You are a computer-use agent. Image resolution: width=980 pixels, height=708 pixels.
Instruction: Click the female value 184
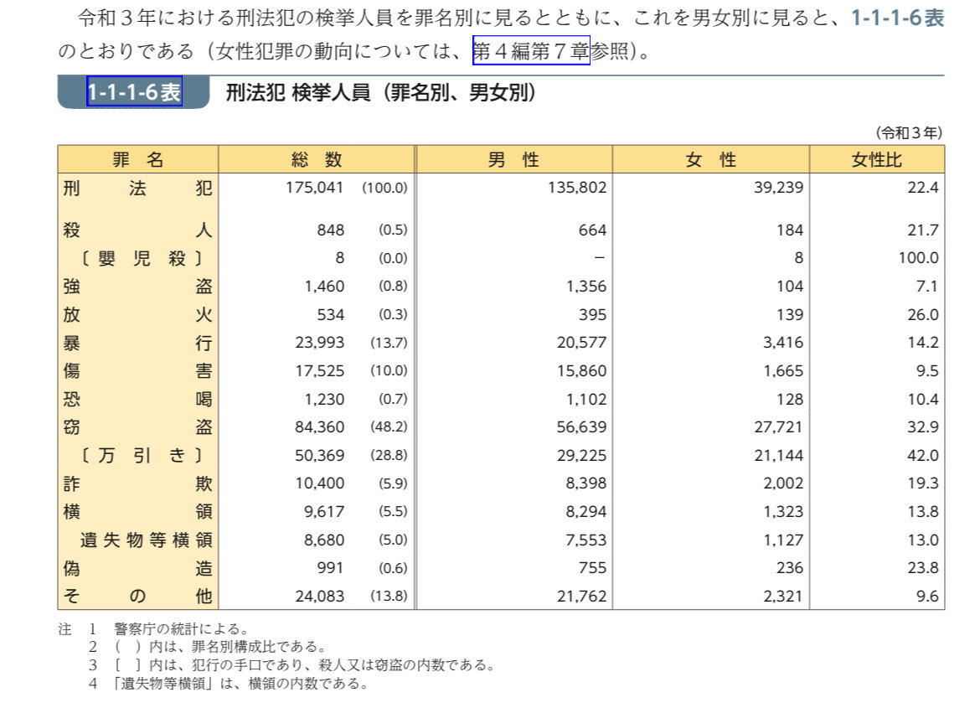789,230
